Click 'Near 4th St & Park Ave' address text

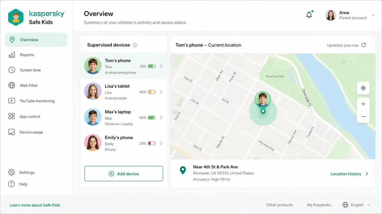[x=216, y=167]
